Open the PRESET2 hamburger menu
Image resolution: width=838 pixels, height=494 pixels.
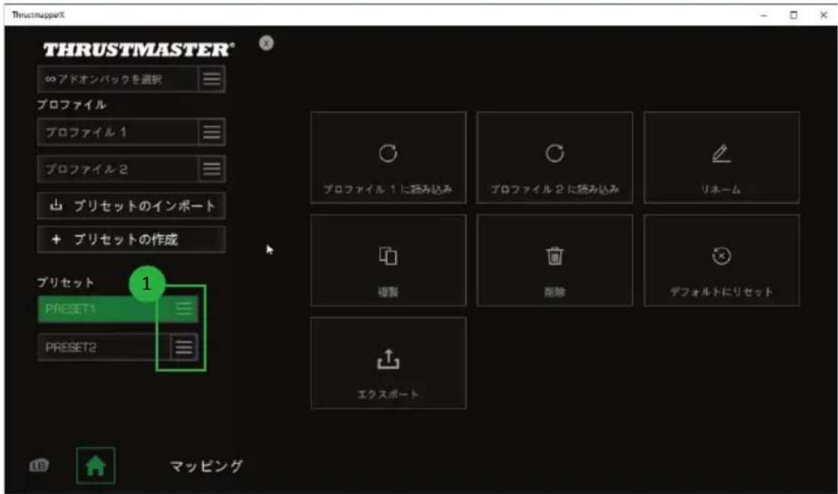tap(184, 348)
